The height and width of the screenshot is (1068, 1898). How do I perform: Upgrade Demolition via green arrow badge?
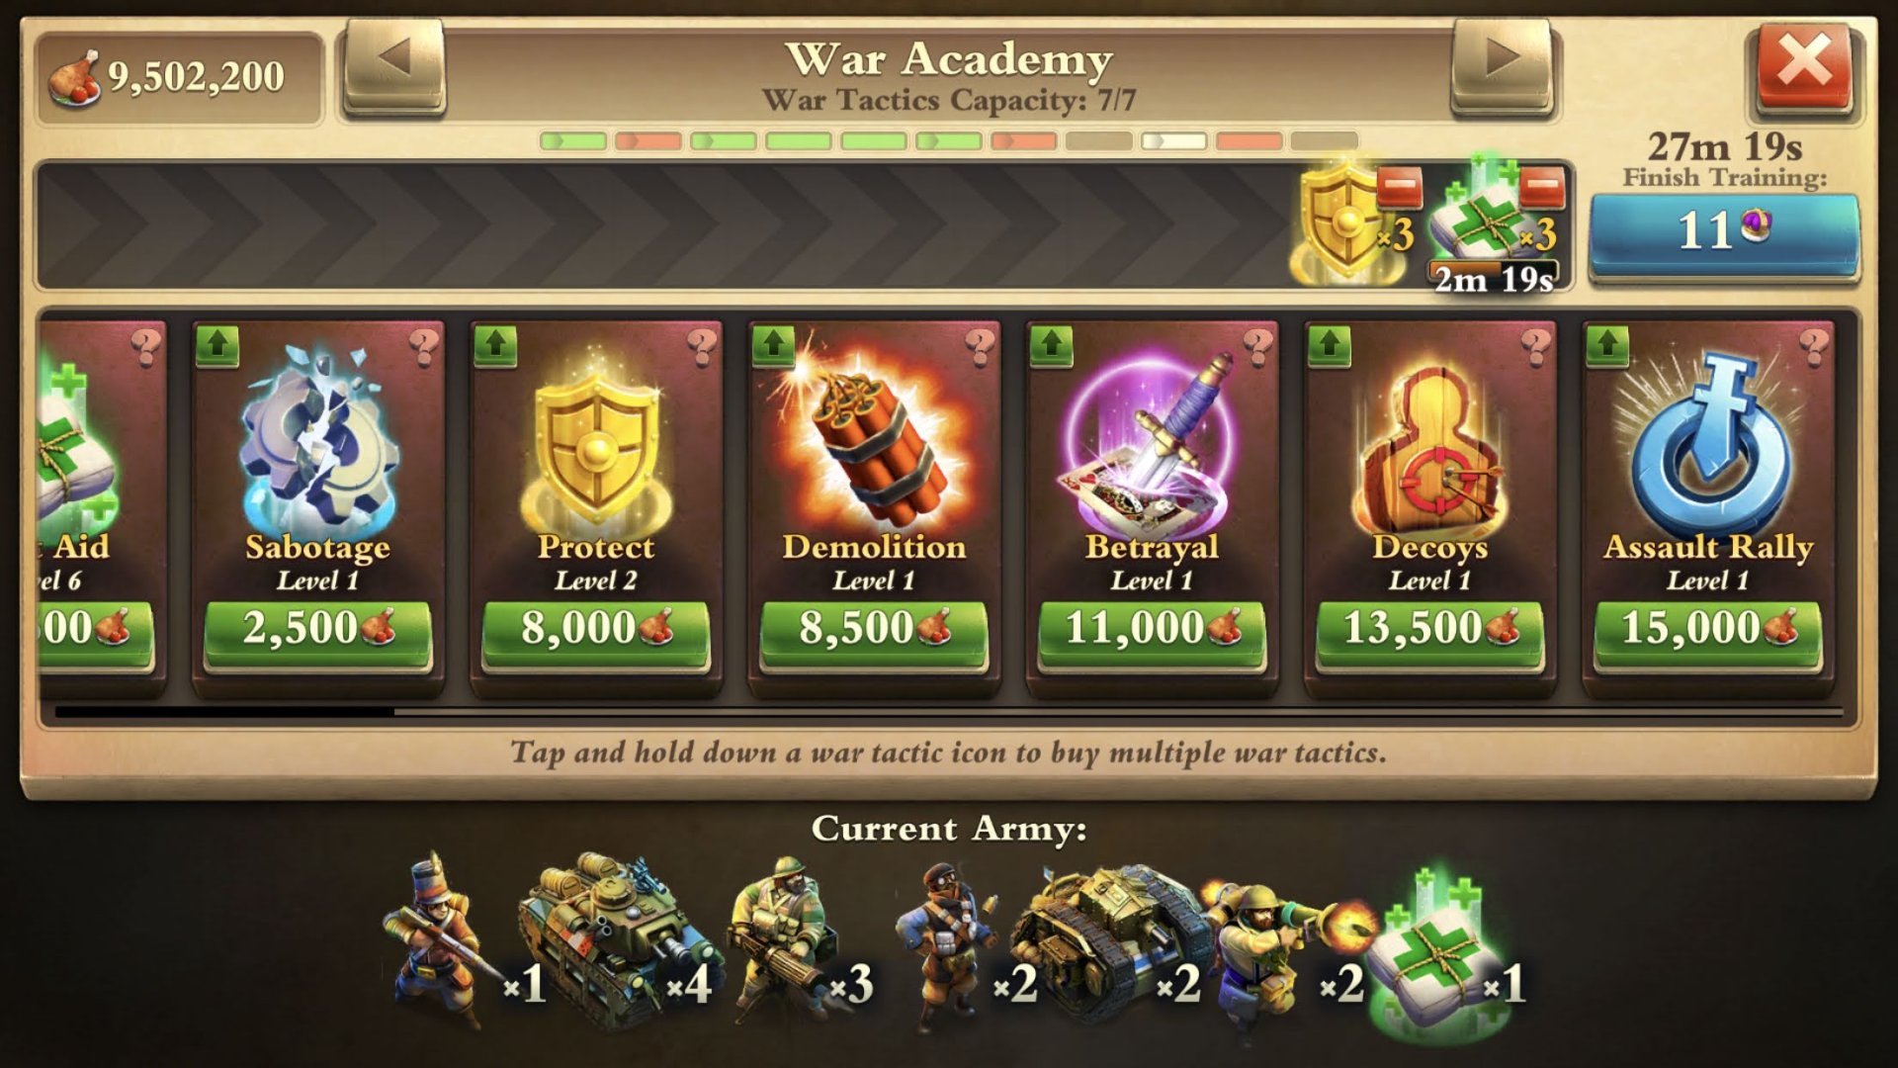(773, 345)
